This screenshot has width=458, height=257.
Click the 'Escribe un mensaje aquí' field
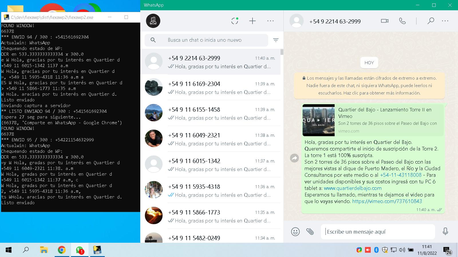(378, 232)
